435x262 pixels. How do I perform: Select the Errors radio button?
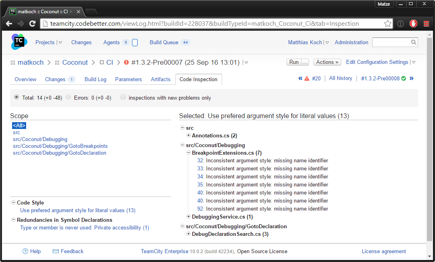(x=68, y=97)
